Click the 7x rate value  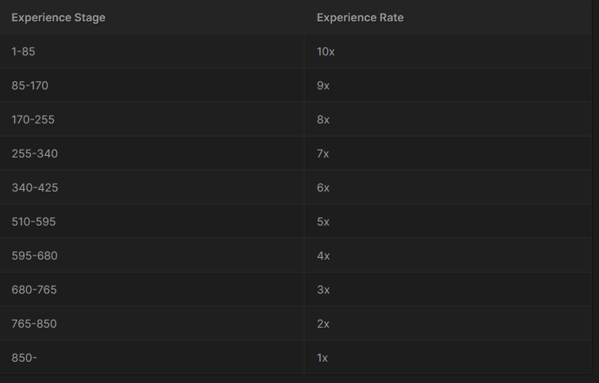[x=323, y=154]
